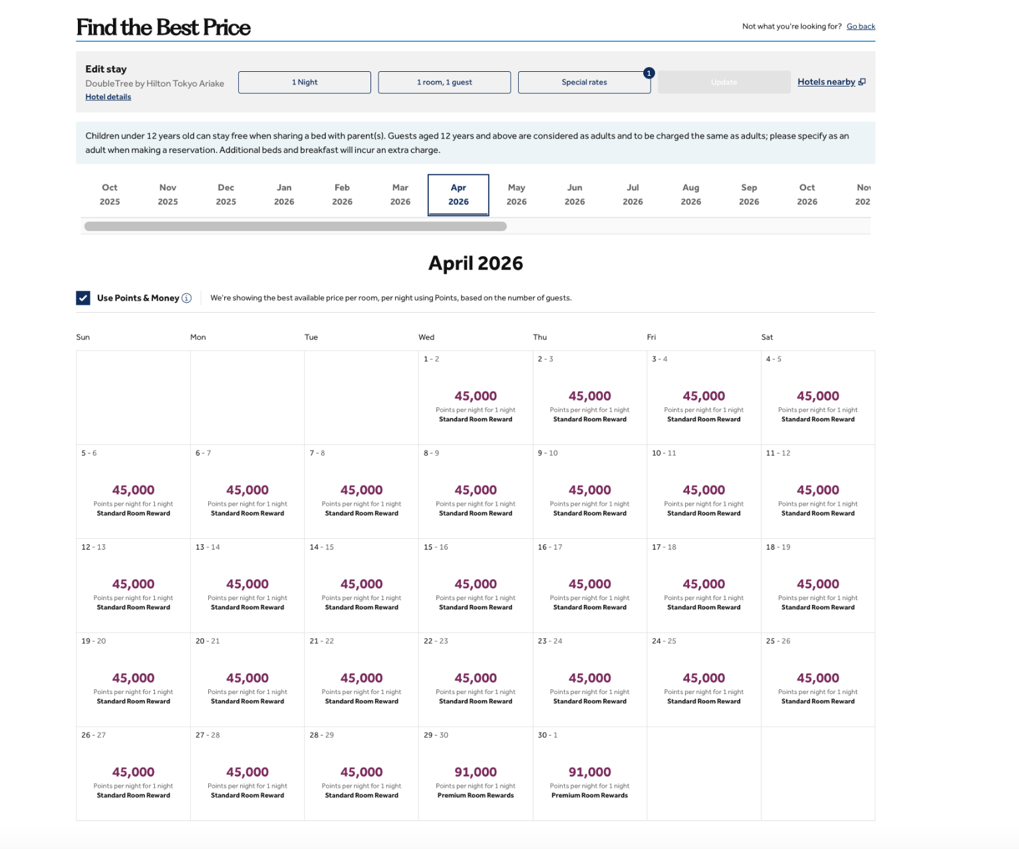Screen dimensions: 1019x849
Task: Click the external link icon beside Hotels nearby
Action: [x=862, y=82]
